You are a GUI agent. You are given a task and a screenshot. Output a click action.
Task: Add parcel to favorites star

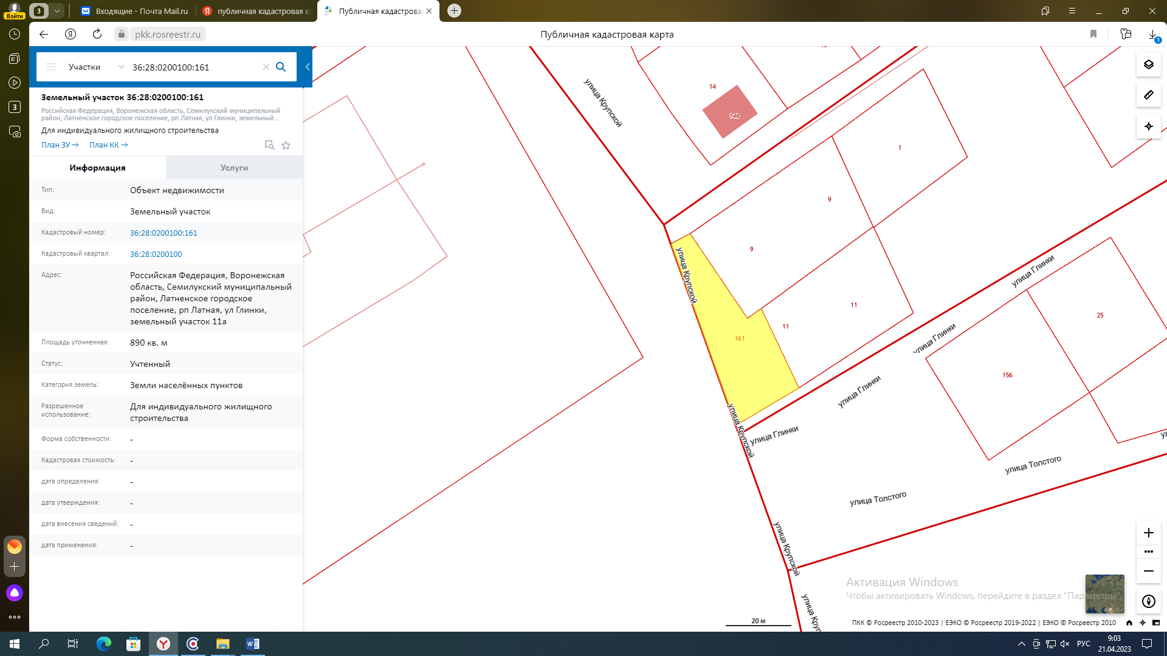286,145
